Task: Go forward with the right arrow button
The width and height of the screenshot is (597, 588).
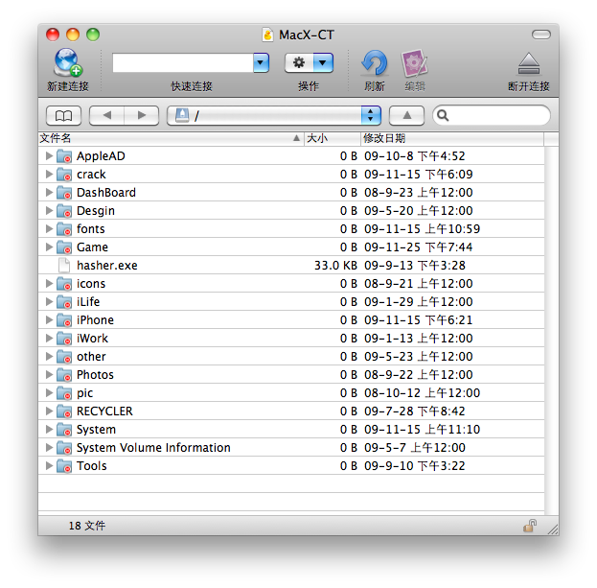Action: pos(142,115)
